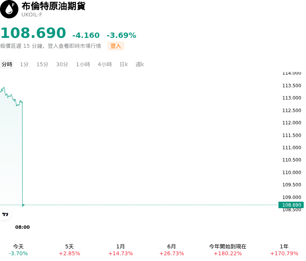The height and width of the screenshot is (261, 306).
Task: Click the Brent crude oil drop icon
Action: pos(9,9)
